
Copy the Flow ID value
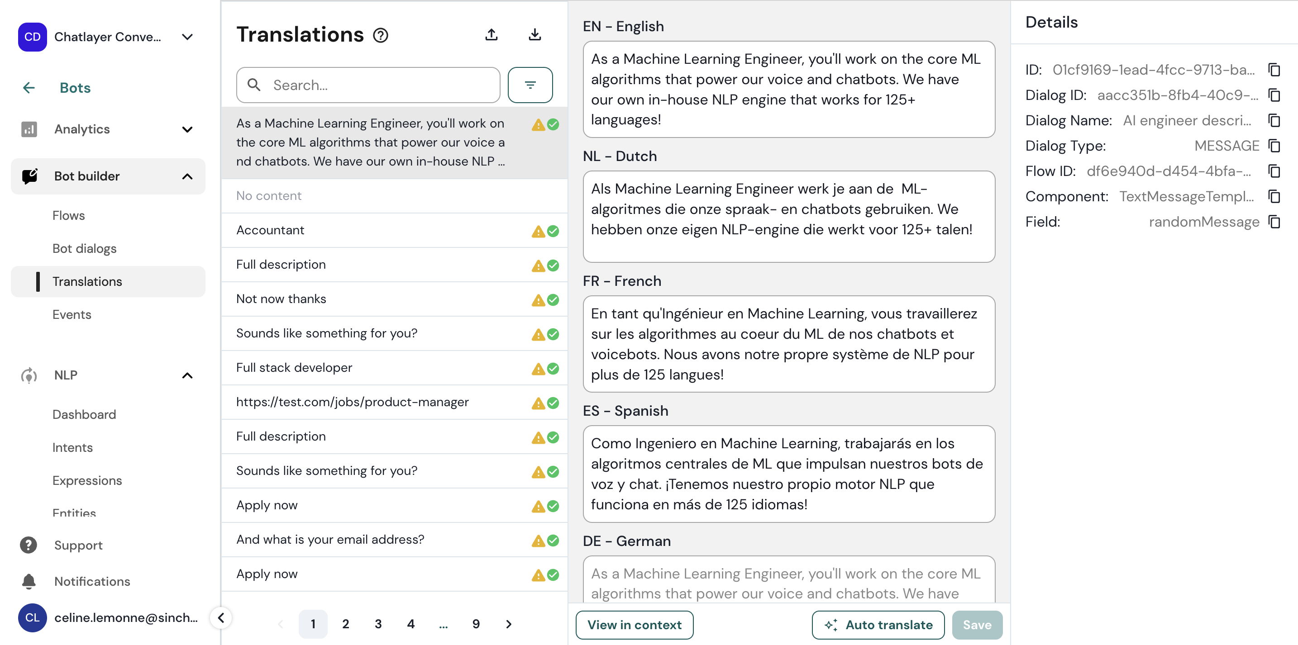(1274, 171)
